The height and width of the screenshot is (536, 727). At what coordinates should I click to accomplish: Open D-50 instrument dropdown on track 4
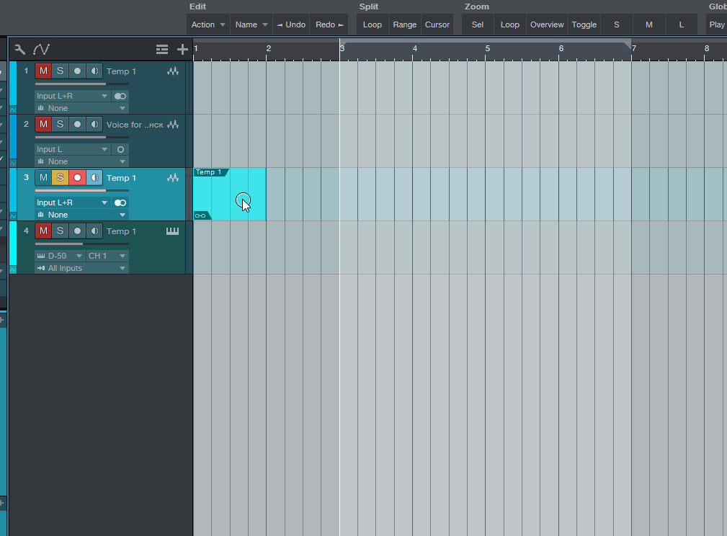pyautogui.click(x=60, y=256)
